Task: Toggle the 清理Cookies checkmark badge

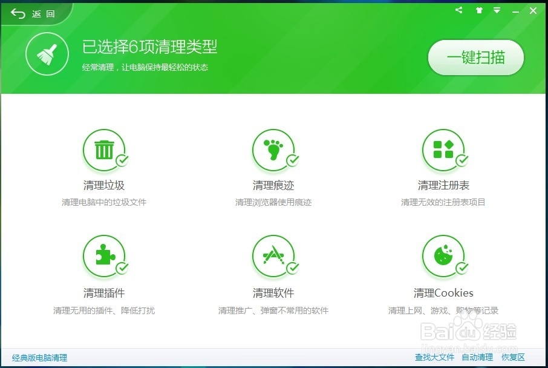Action: (x=462, y=268)
